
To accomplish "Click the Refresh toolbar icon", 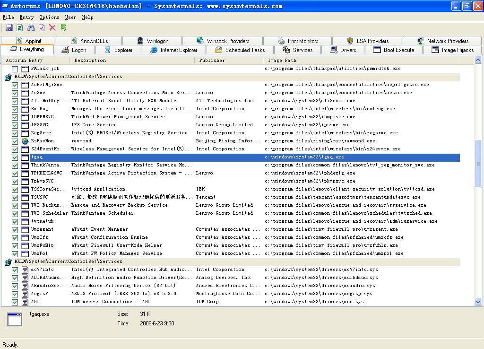I will pyautogui.click(x=20, y=28).
